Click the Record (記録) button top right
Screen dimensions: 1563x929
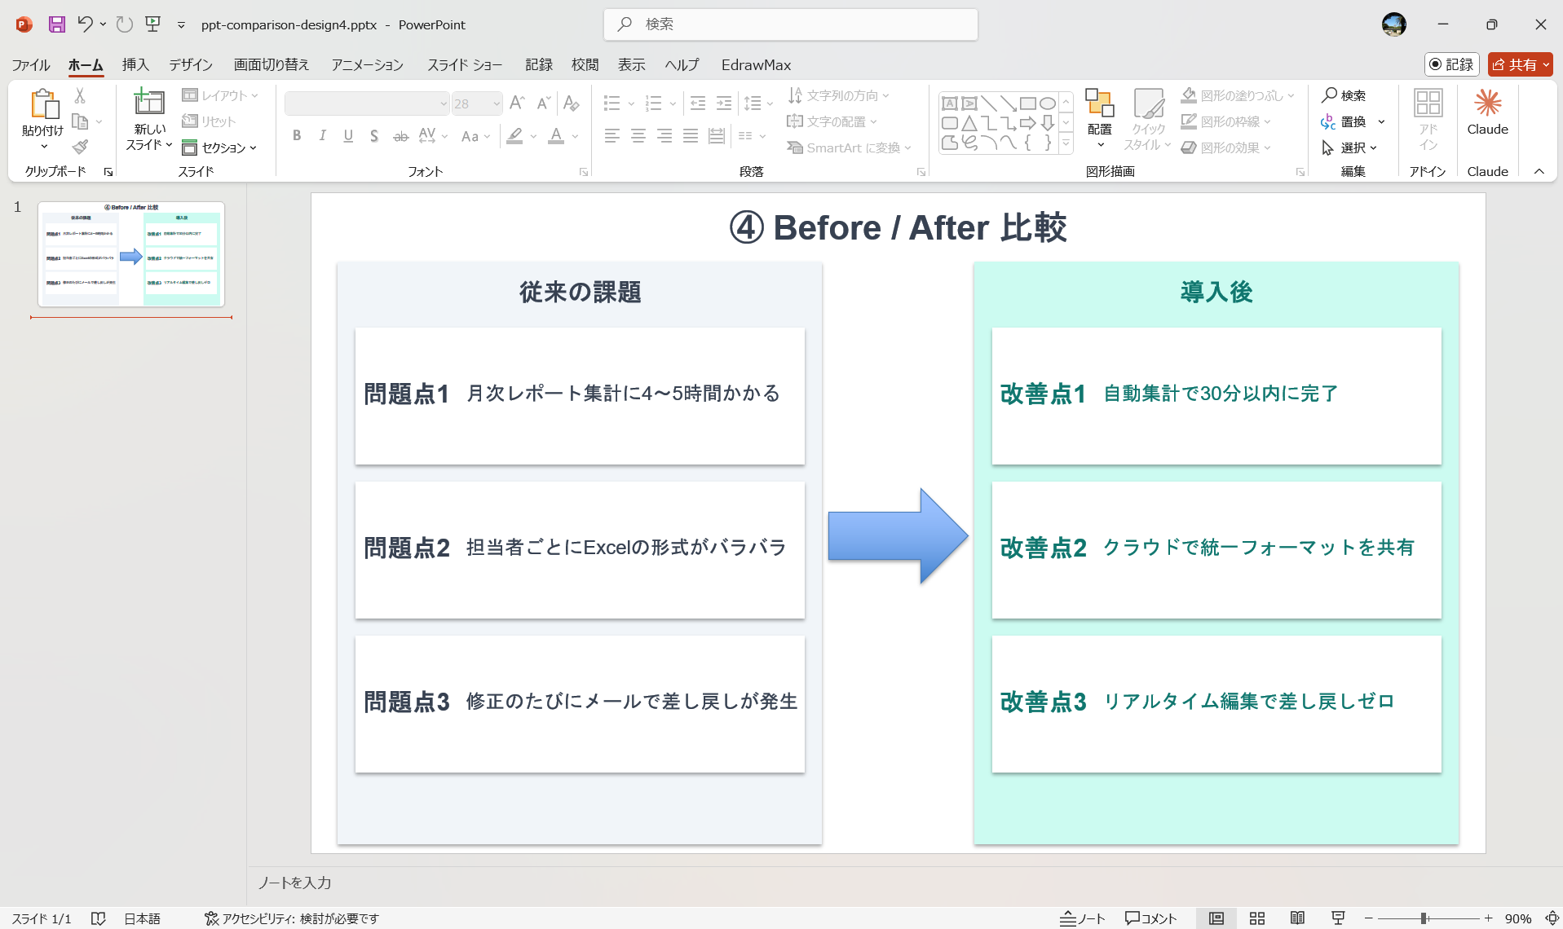(x=1452, y=64)
